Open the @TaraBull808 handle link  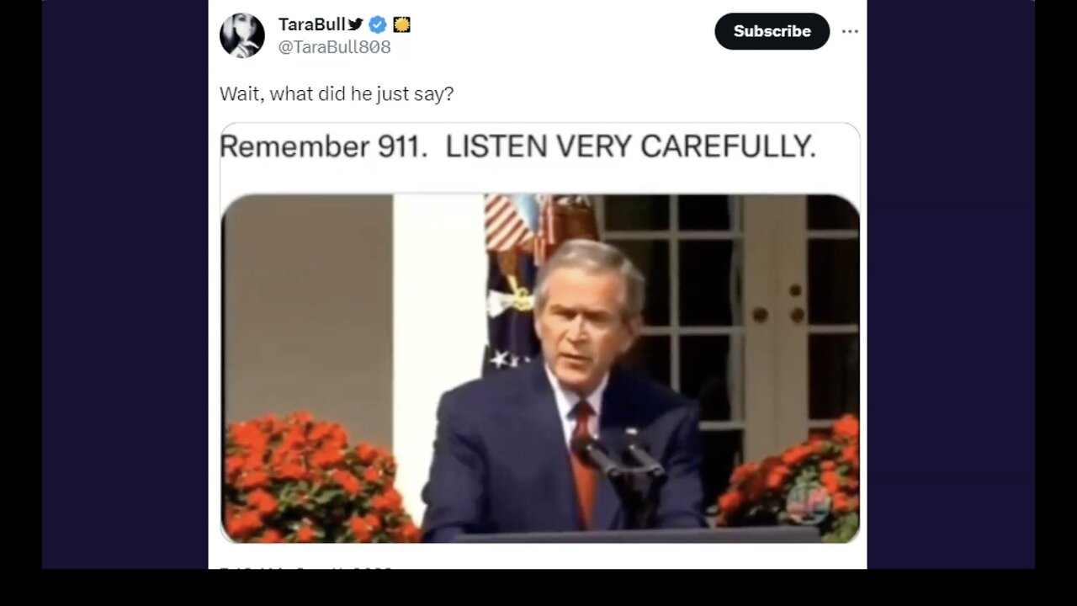pos(334,47)
